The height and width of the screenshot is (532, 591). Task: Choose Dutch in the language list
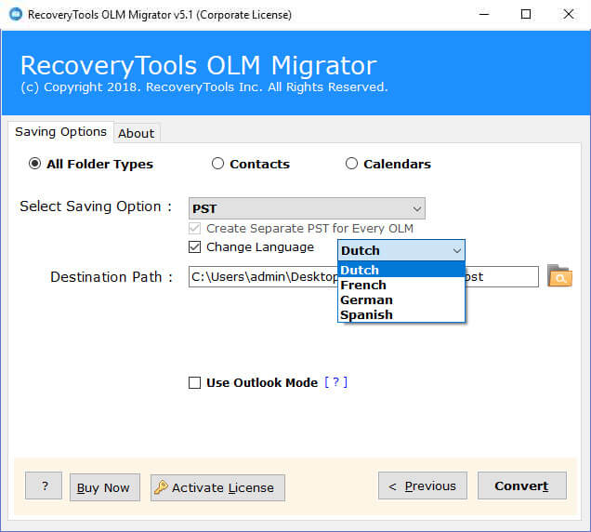[x=401, y=270]
